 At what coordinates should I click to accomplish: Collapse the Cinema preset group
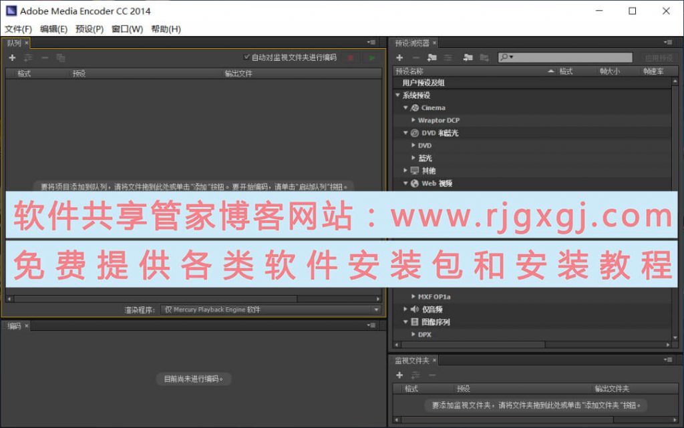pos(405,108)
